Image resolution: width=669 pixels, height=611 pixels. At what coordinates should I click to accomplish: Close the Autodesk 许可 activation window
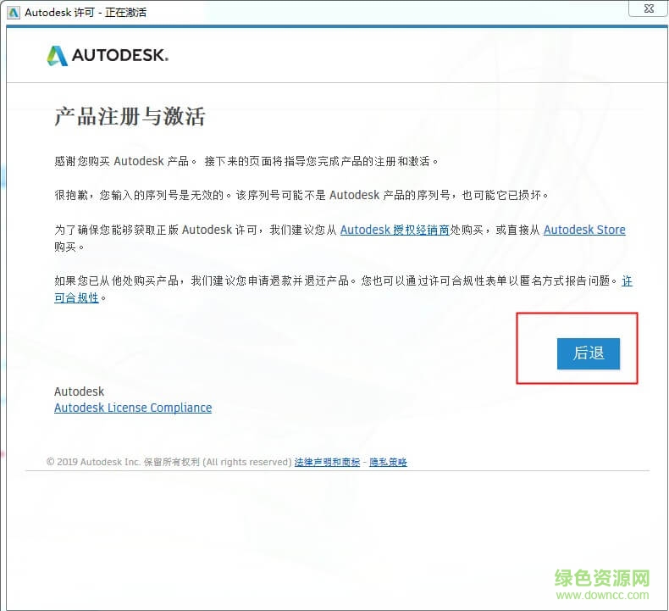649,8
